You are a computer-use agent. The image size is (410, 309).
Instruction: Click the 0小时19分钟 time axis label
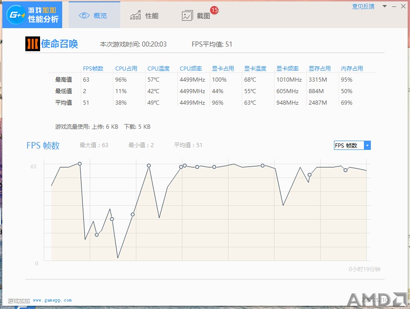pyautogui.click(x=364, y=269)
